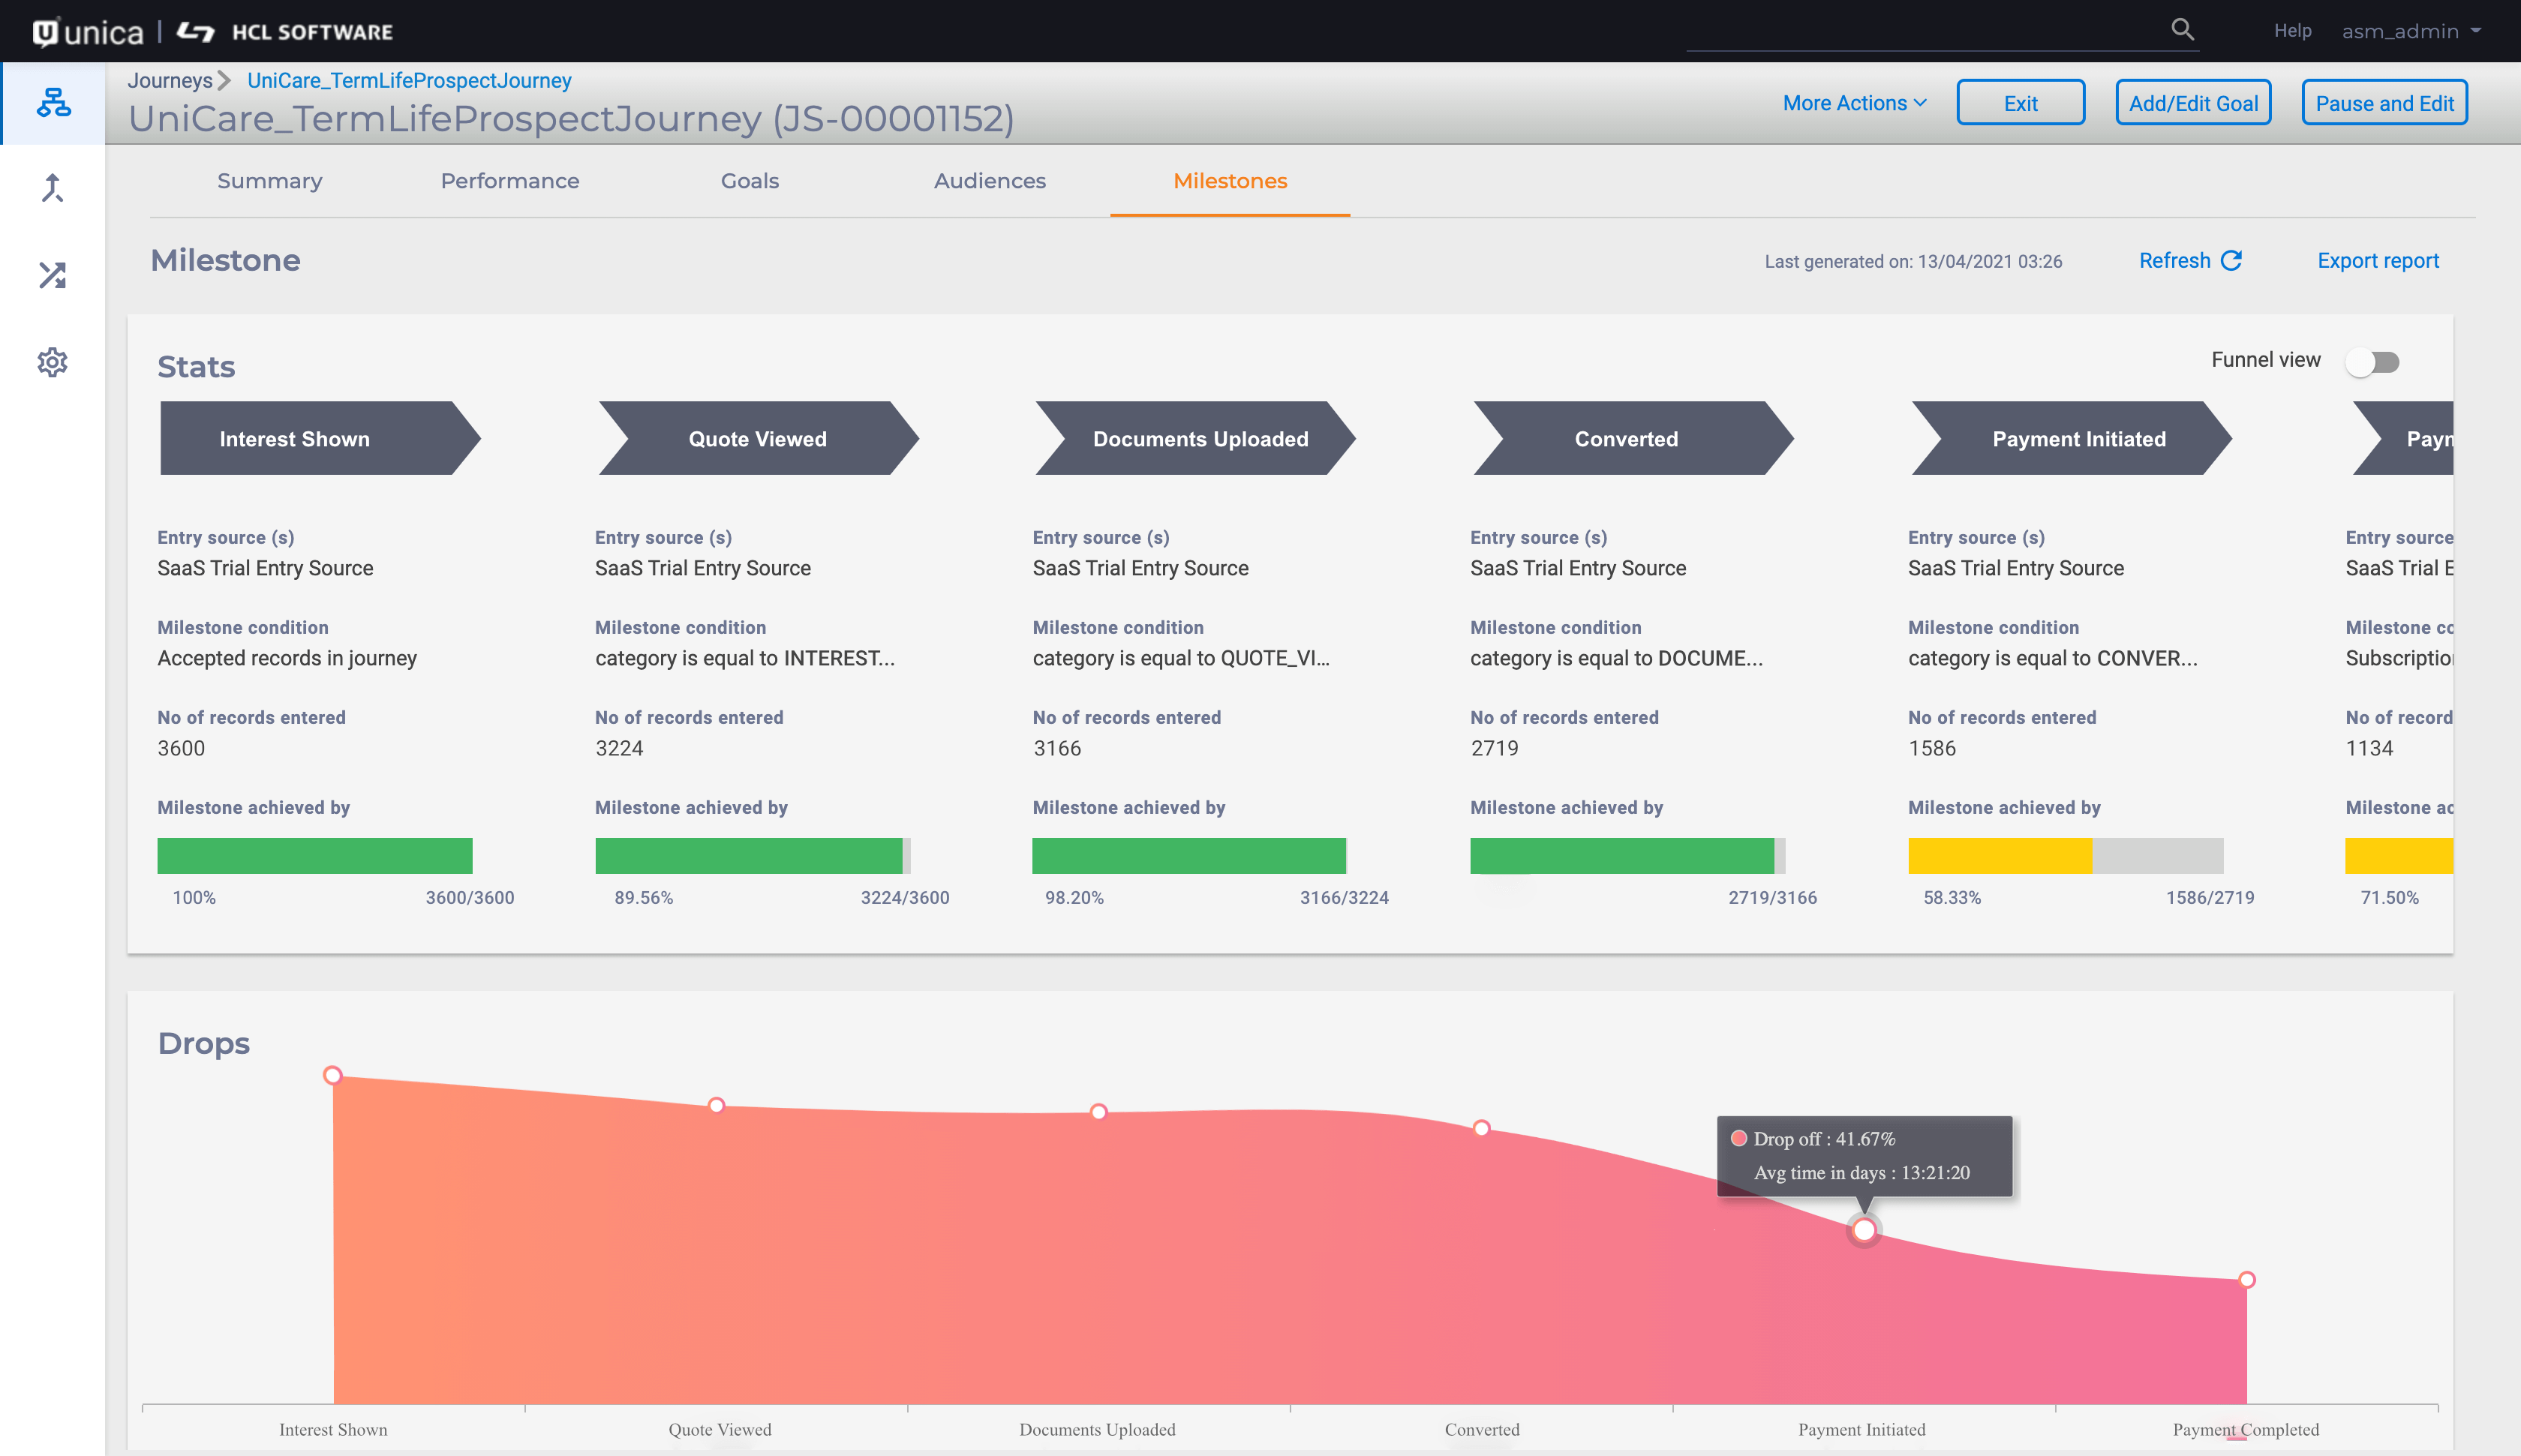Expand the More Actions dropdown
The height and width of the screenshot is (1456, 2521).
tap(1854, 103)
